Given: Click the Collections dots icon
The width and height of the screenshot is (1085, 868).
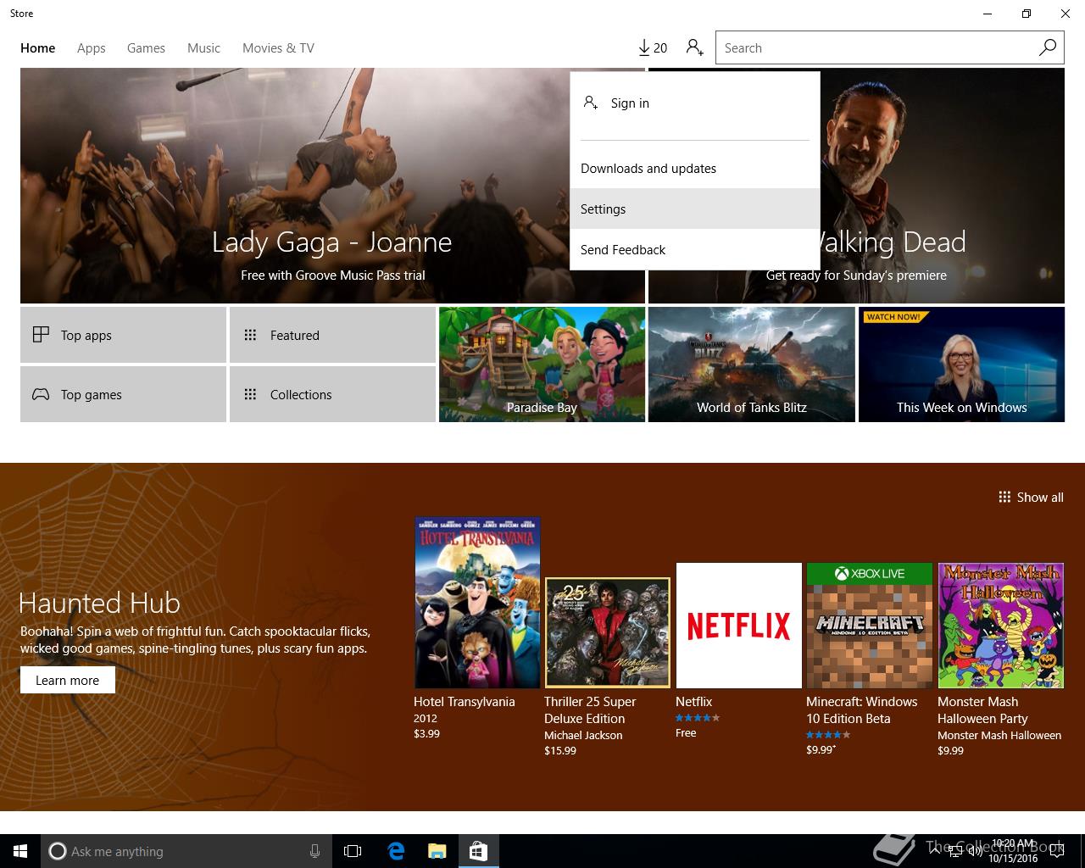Looking at the screenshot, I should click(250, 394).
